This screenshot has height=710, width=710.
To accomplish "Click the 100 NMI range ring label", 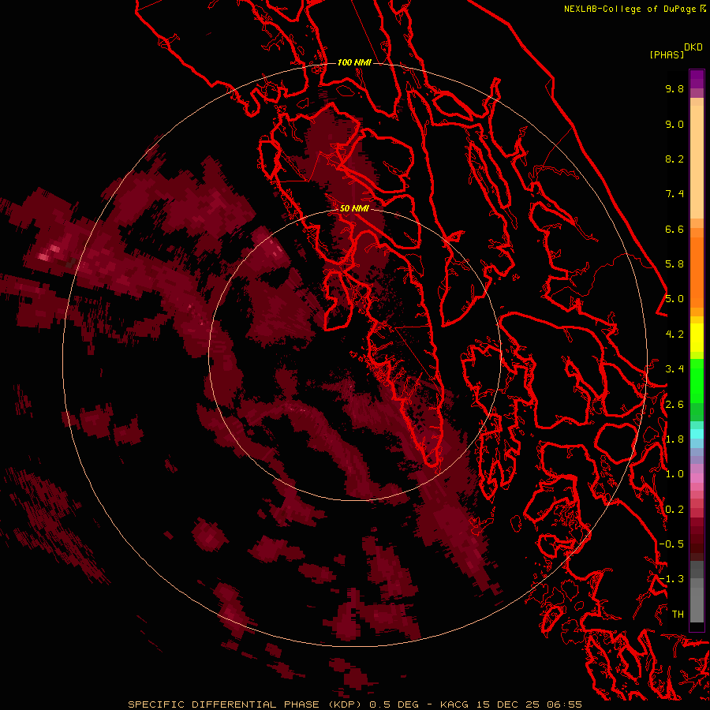I will (354, 62).
